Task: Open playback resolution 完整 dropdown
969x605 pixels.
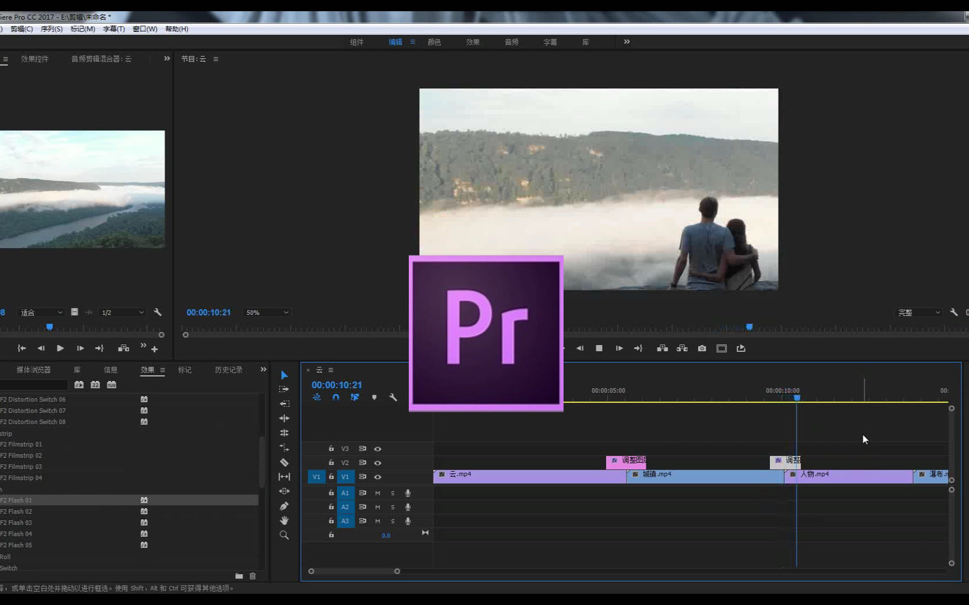Action: pos(919,313)
